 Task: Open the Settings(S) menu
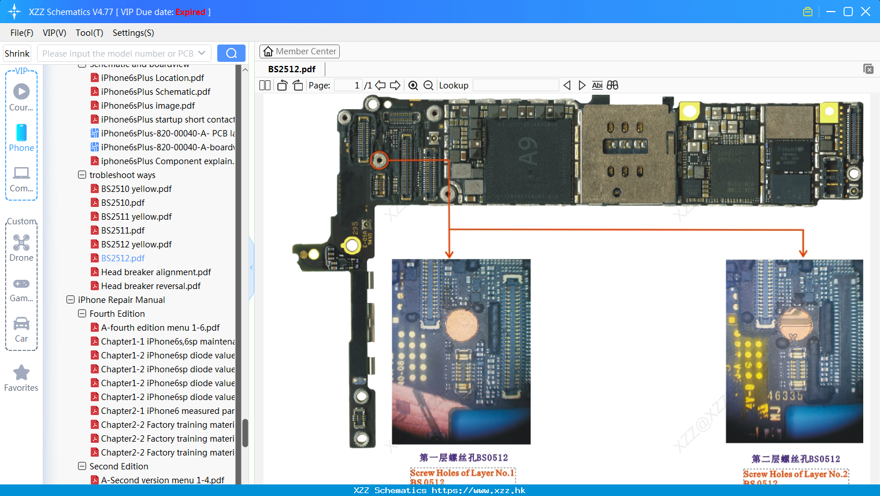click(133, 33)
